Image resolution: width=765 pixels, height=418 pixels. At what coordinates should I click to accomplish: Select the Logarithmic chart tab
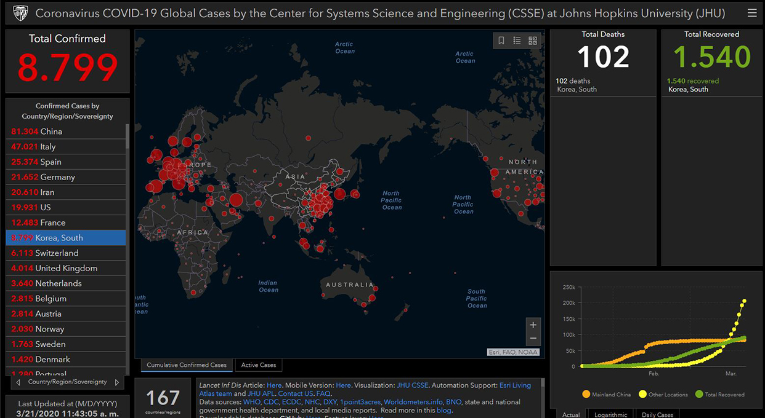(x=611, y=414)
